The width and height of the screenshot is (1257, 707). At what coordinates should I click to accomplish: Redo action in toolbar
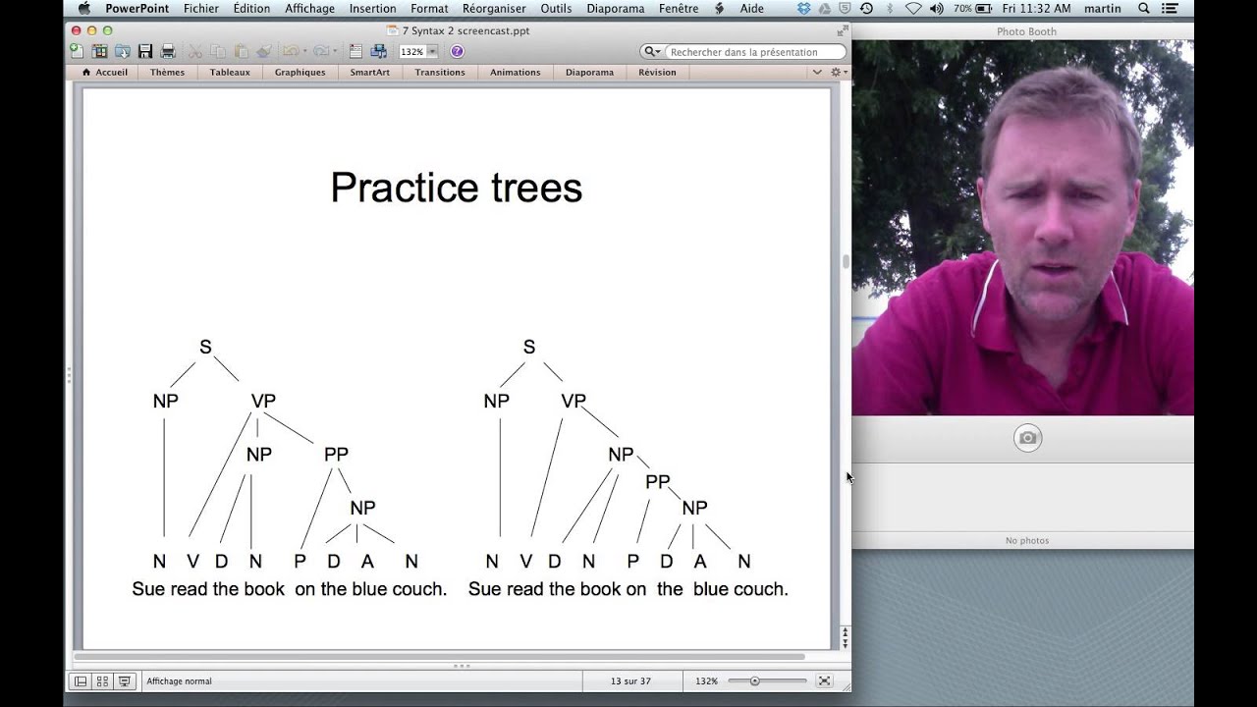[x=320, y=51]
